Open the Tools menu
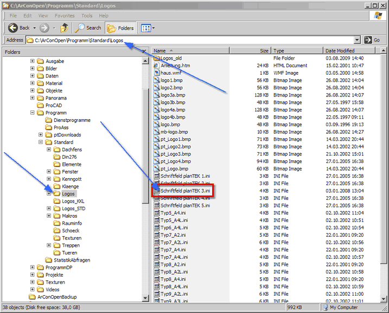389x313 pixels. [x=87, y=16]
